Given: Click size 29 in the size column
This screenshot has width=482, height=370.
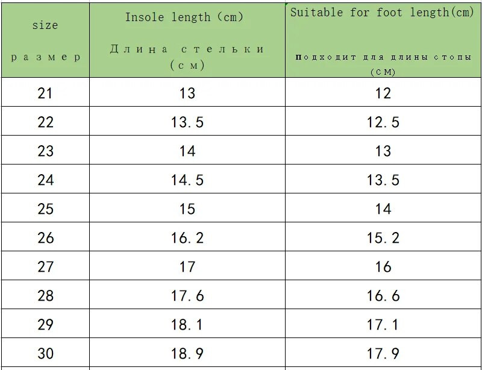Looking at the screenshot, I should tap(45, 325).
